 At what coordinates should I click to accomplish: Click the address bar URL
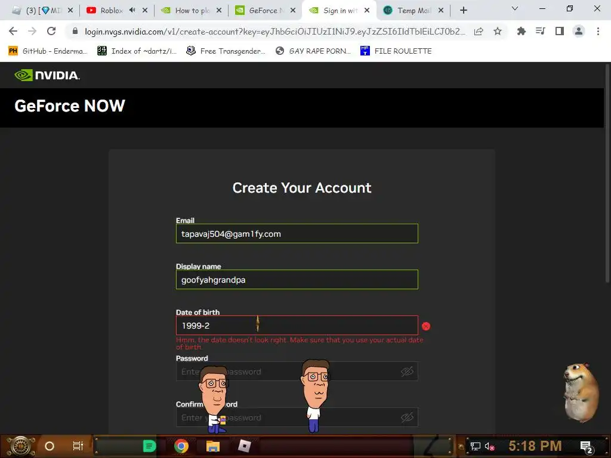point(274,32)
